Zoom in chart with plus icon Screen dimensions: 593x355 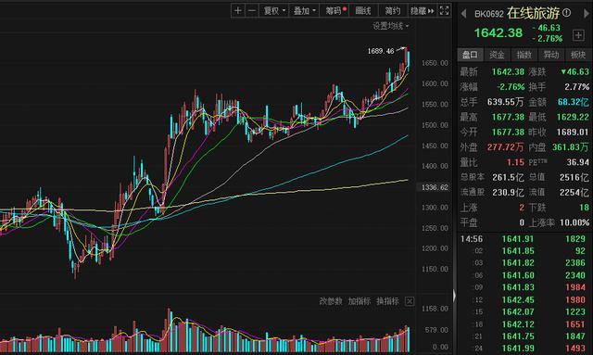point(238,10)
